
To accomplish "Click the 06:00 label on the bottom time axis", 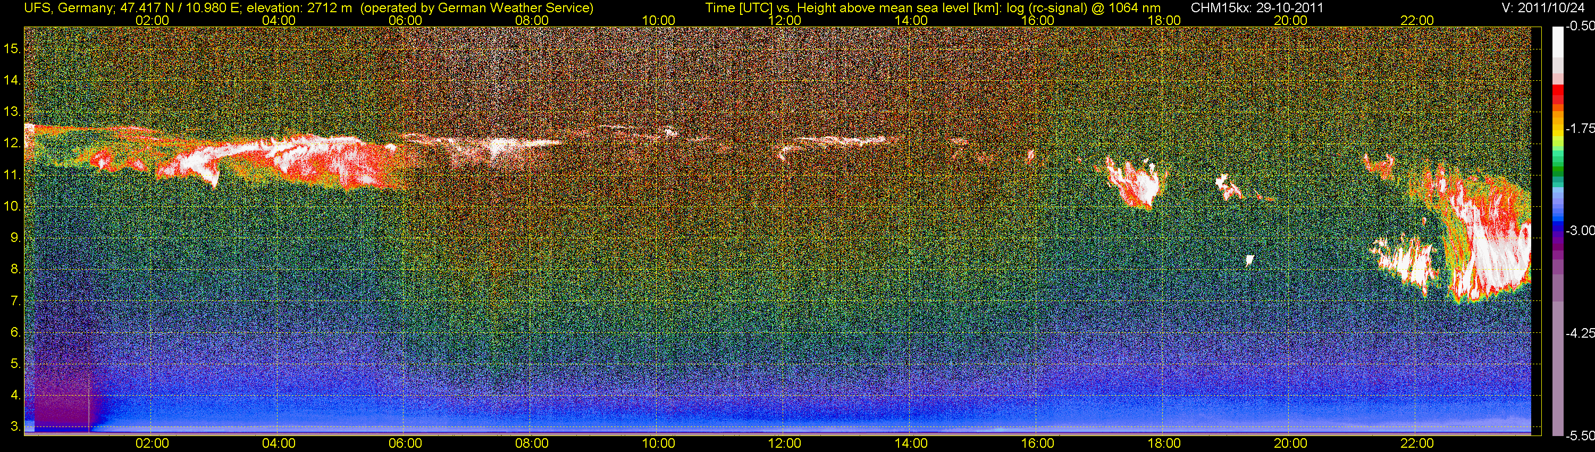I will [x=405, y=443].
